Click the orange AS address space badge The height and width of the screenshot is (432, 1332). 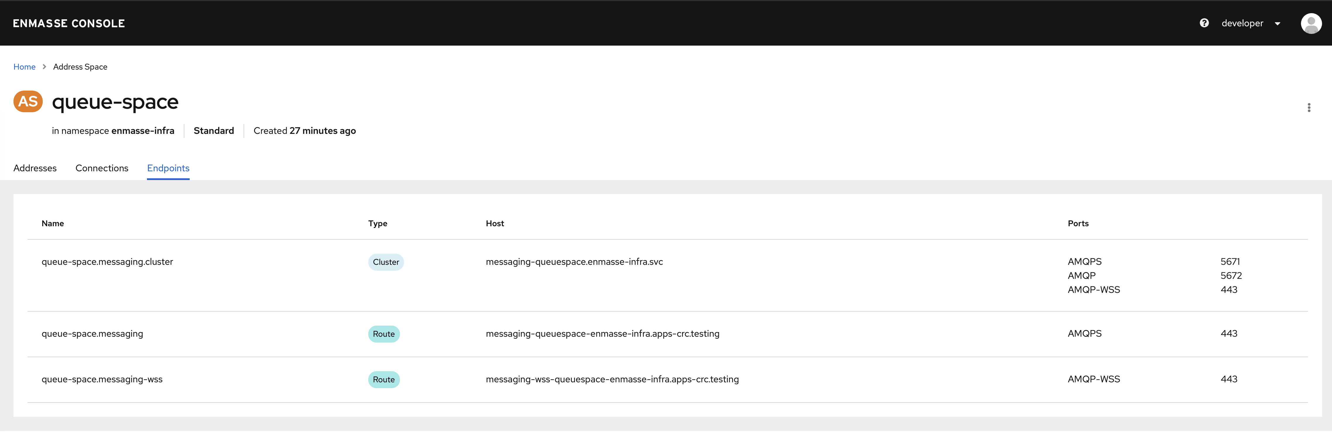[x=28, y=101]
